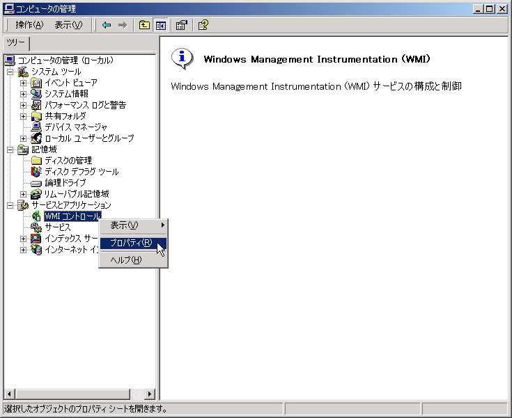
Task: Click the インデックス サービス icon
Action: click(x=36, y=239)
